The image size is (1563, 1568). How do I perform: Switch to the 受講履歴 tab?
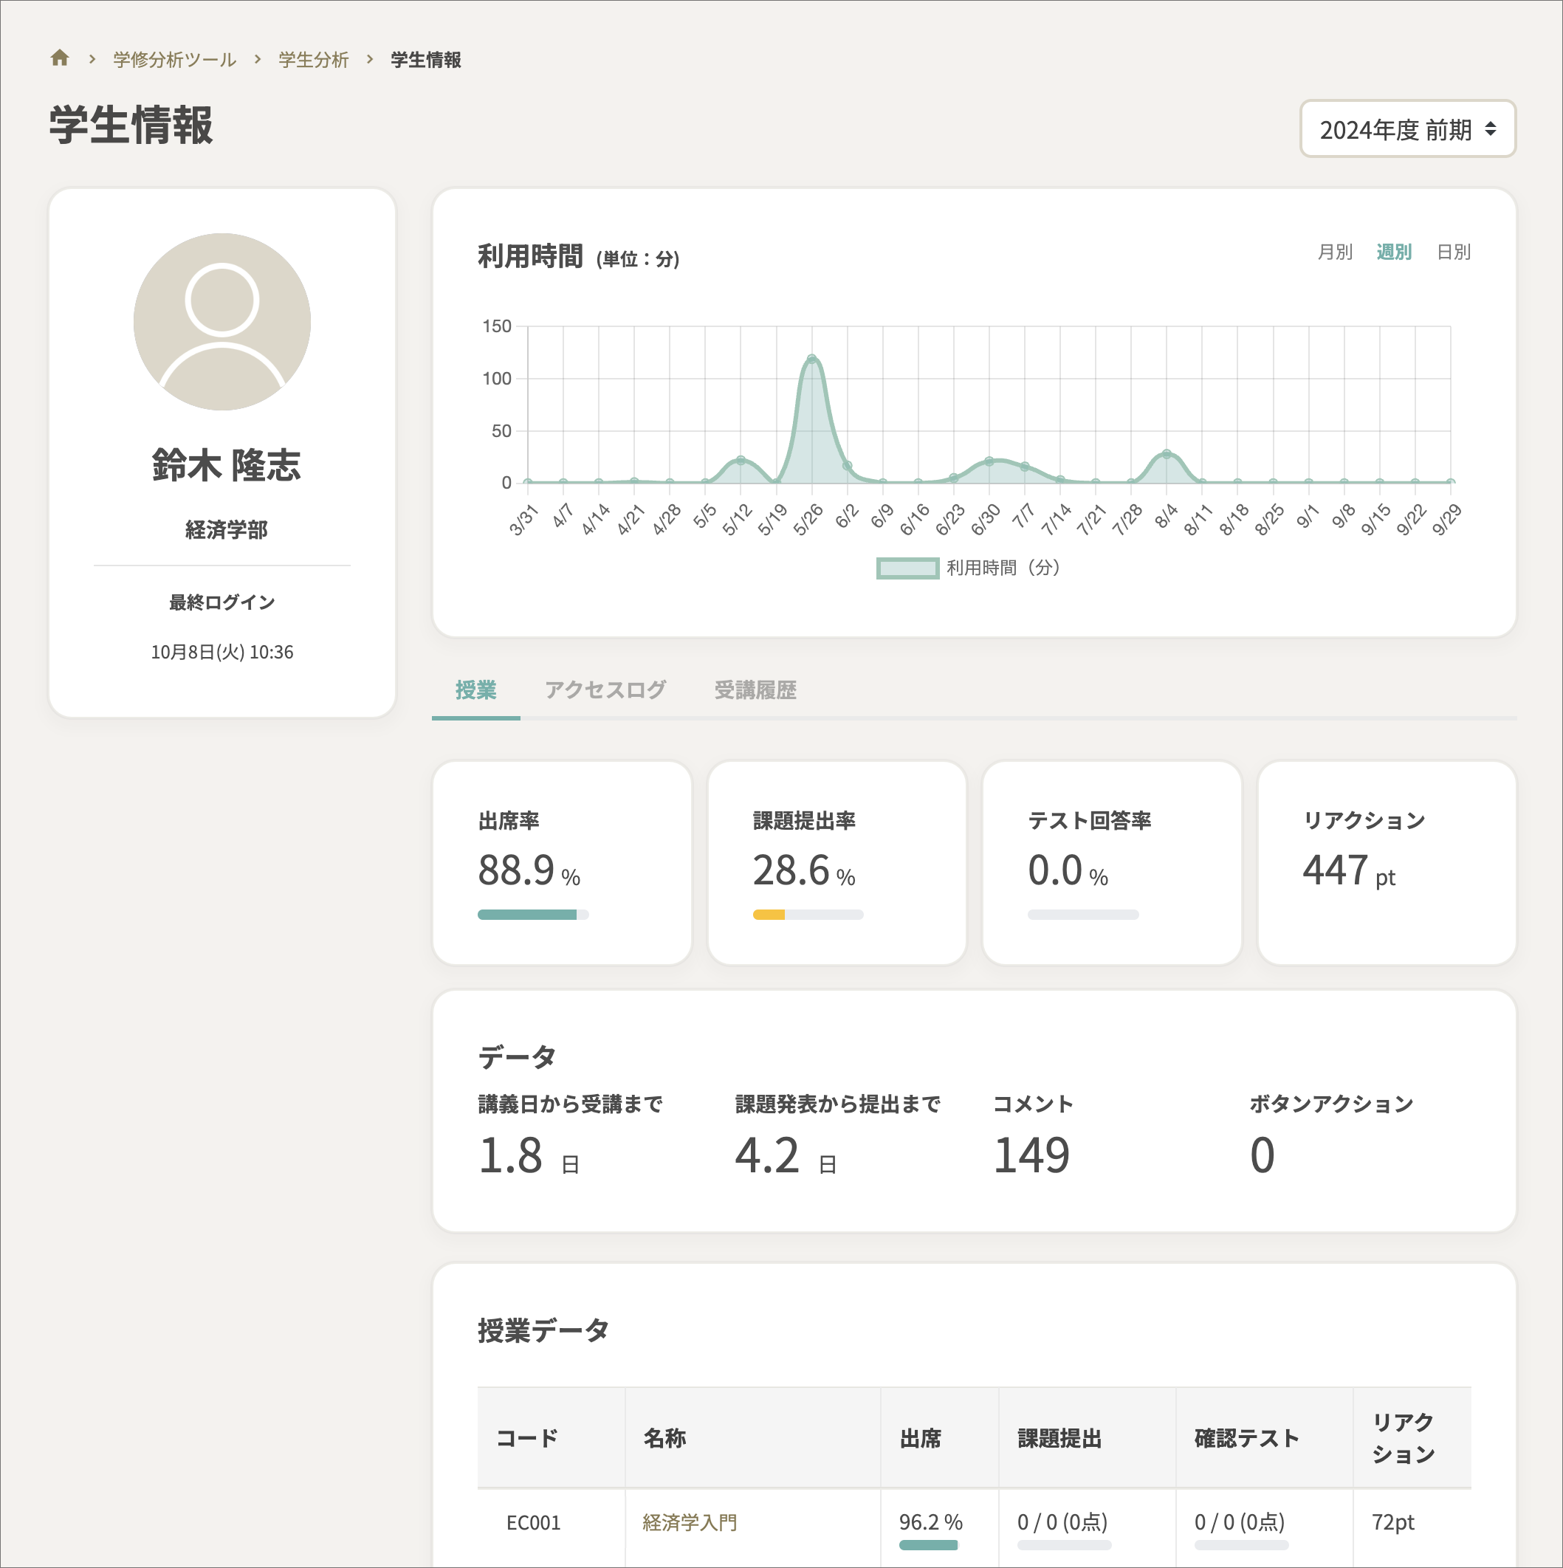(755, 689)
